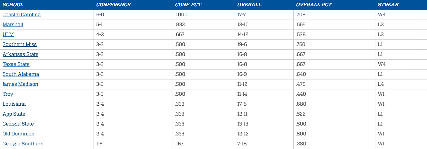Viewport: 427px width, 149px height.
Task: Open the Coastal Carolina team link
Action: [21, 14]
